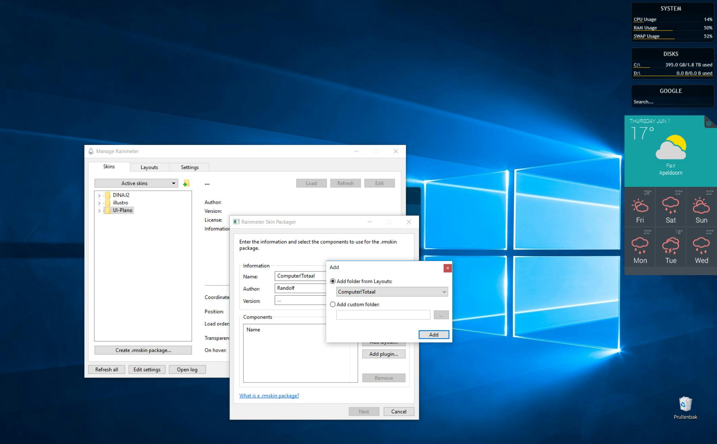This screenshot has height=444, width=717.
Task: Click the Google Search field widget
Action: click(671, 102)
